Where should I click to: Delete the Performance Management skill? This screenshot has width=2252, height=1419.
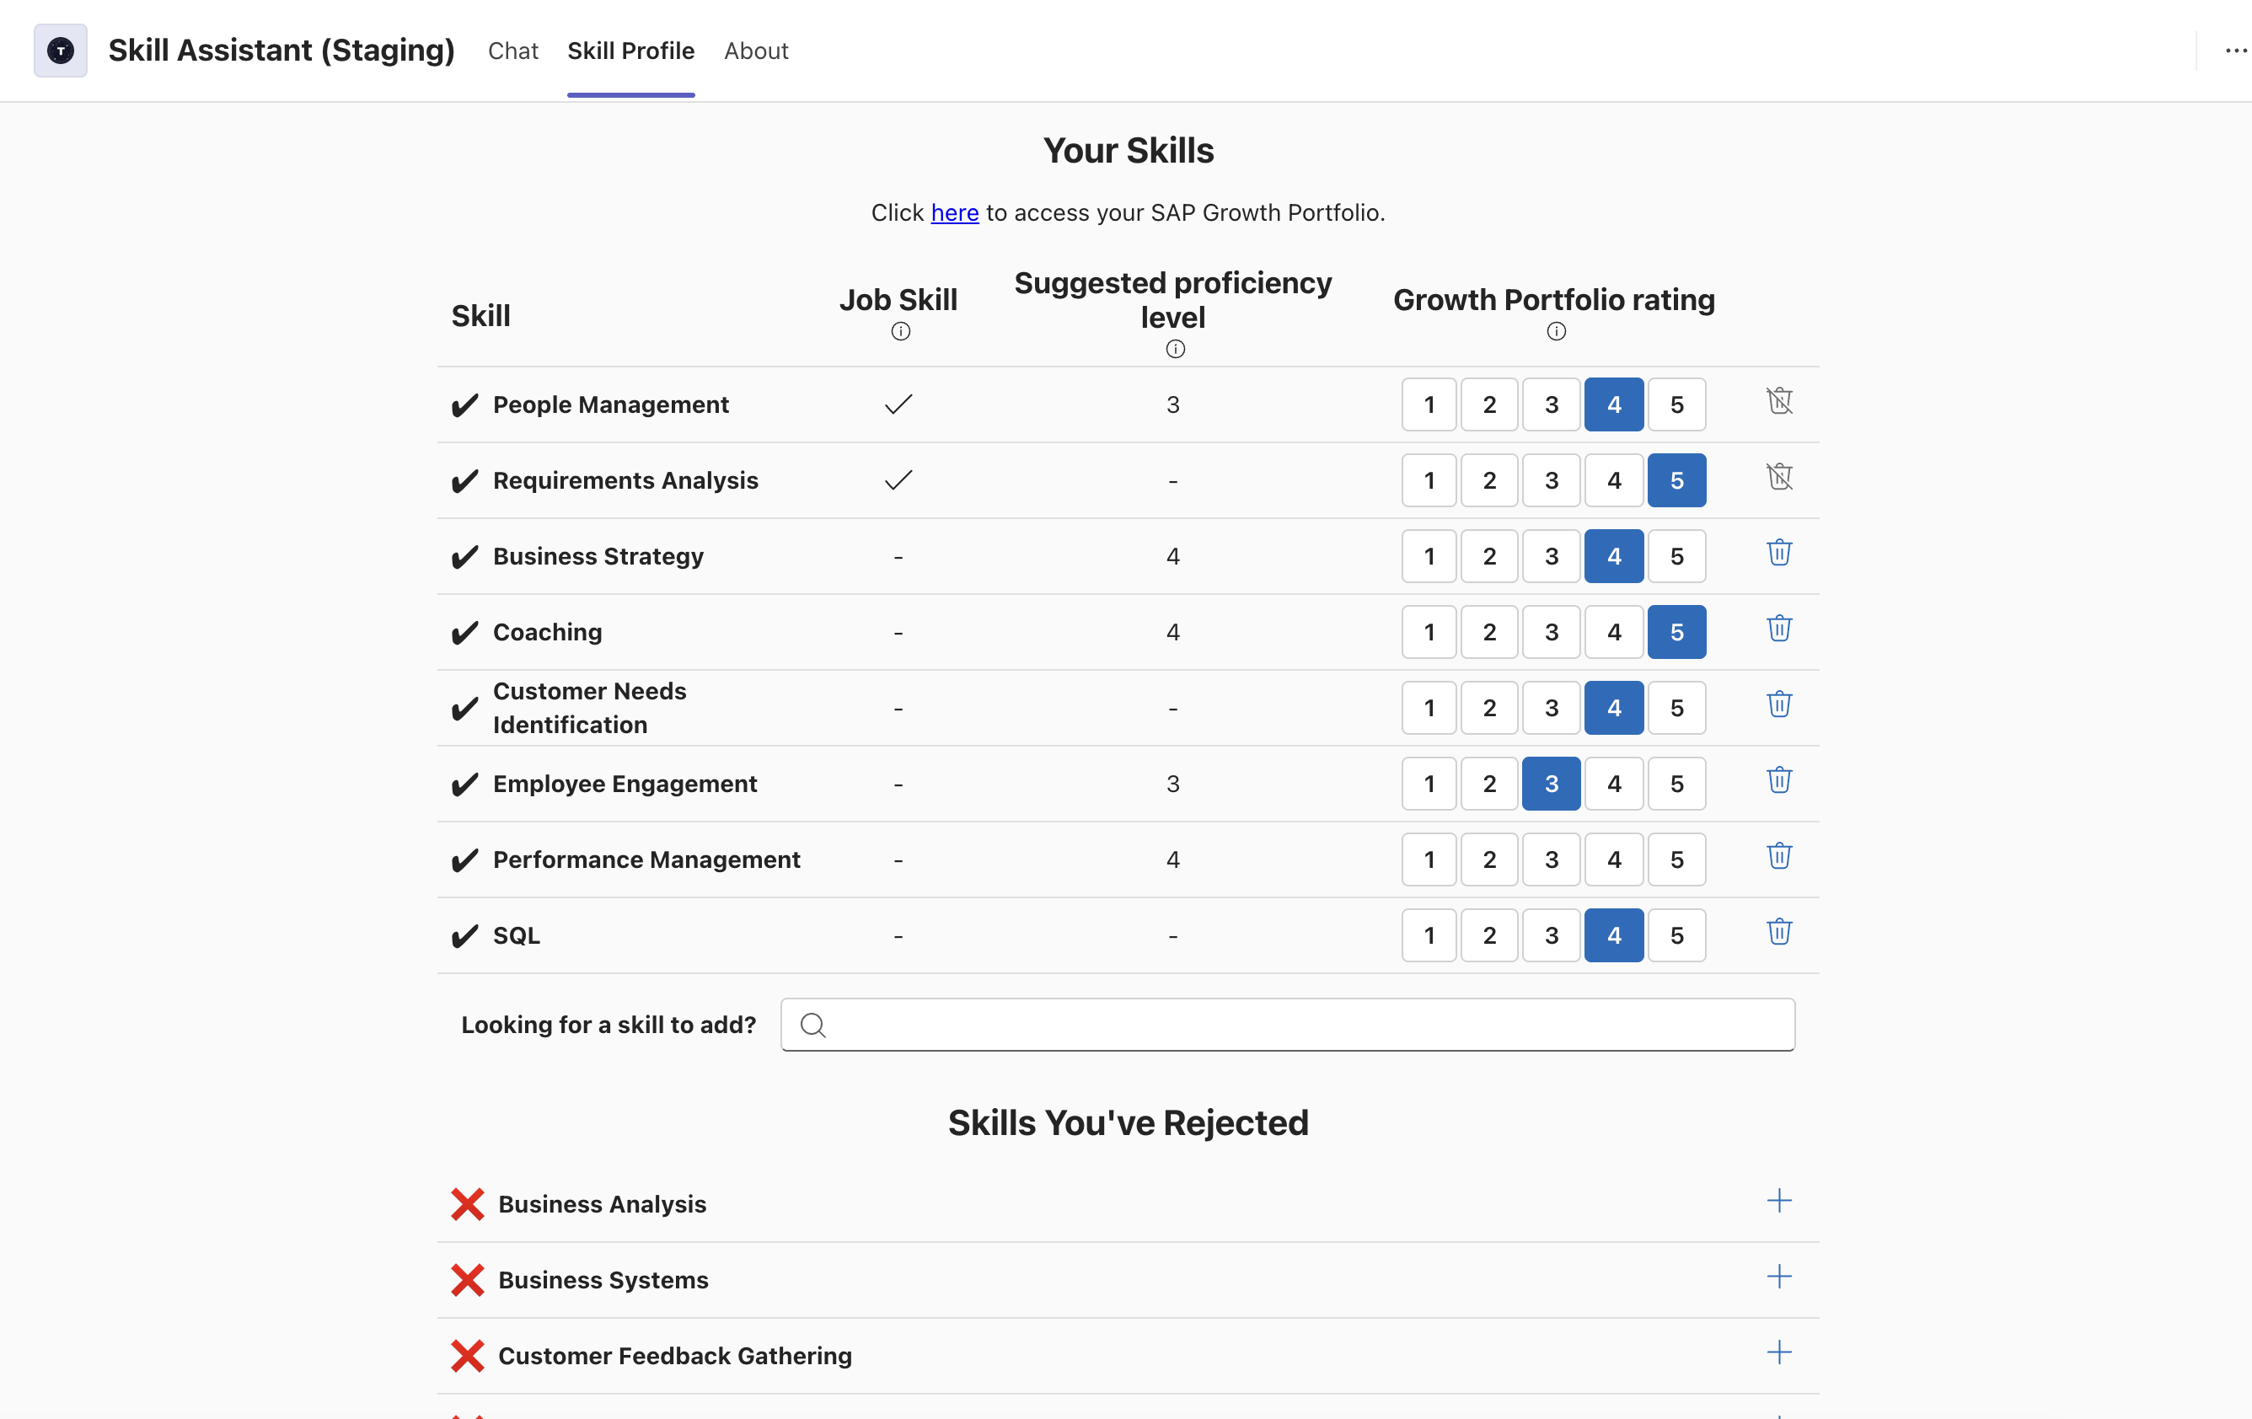[x=1779, y=856]
